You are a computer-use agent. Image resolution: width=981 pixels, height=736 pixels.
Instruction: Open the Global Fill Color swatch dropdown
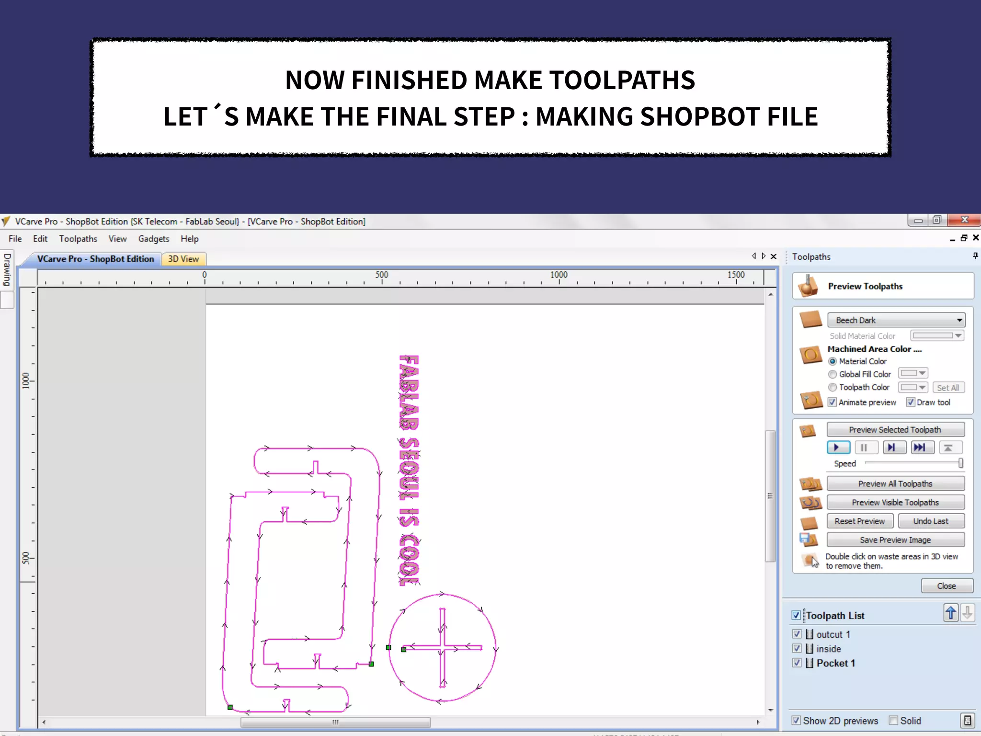913,373
